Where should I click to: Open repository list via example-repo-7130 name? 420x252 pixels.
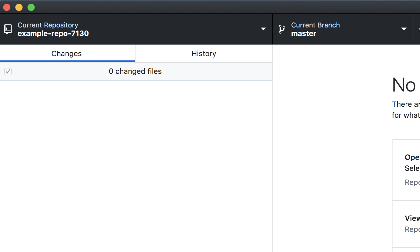pos(53,34)
